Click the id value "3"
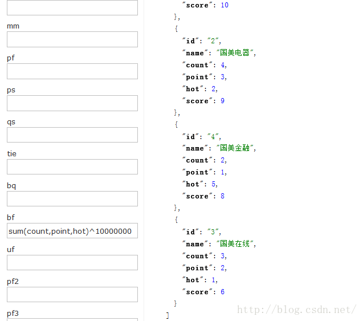Screen dimensions: 363x321 click(213, 232)
